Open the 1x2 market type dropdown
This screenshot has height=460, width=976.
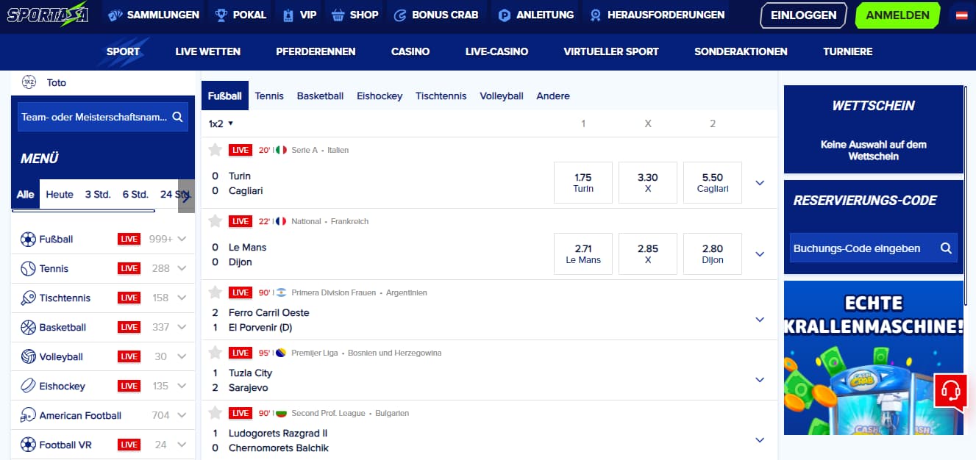(221, 123)
